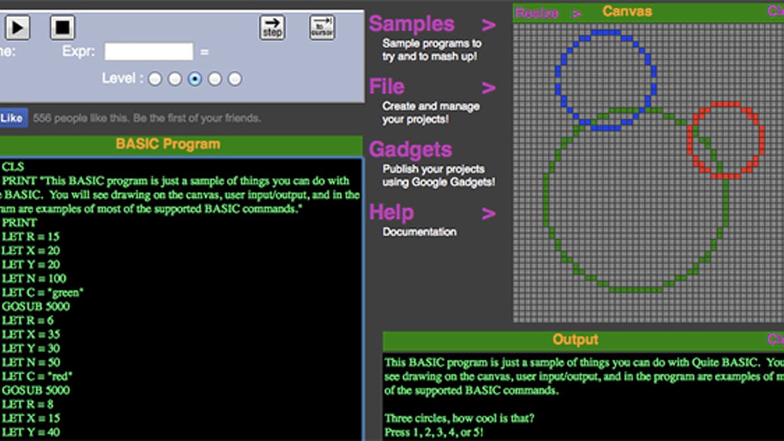Expand the arrow next to File
Viewport: 784px width, 441px height.
pos(489,88)
